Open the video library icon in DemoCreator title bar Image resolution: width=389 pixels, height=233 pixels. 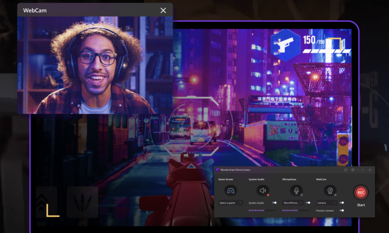tap(345, 170)
